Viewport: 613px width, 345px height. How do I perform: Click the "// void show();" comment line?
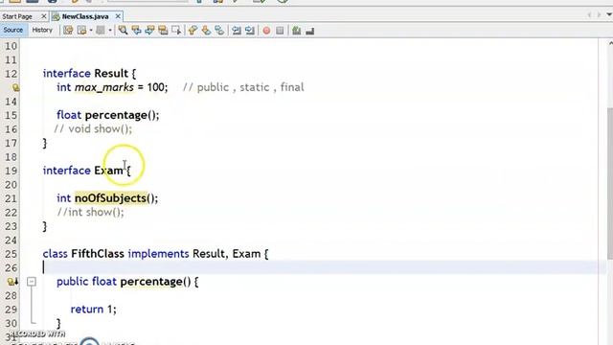click(x=93, y=129)
